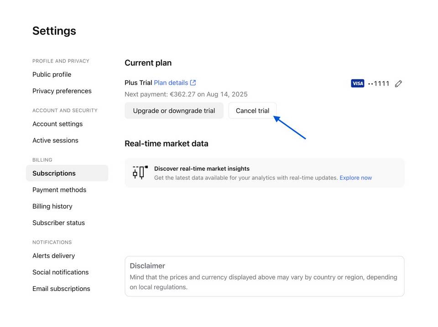Click the Cancel trial button

pos(252,111)
